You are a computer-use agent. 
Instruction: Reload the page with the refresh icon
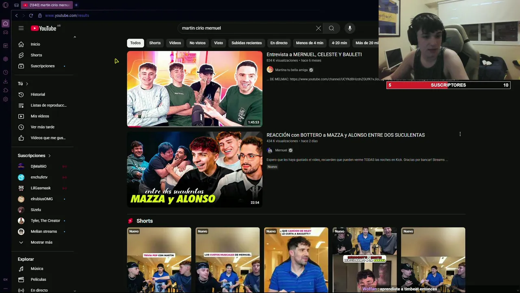[31, 15]
